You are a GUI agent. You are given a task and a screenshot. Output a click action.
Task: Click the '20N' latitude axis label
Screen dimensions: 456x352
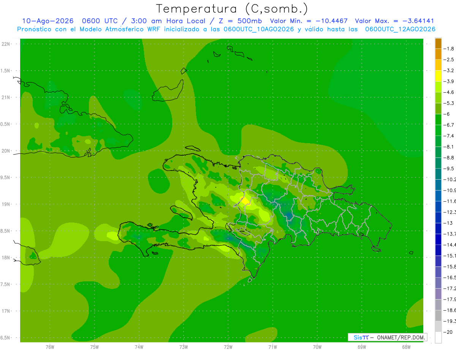6,151
